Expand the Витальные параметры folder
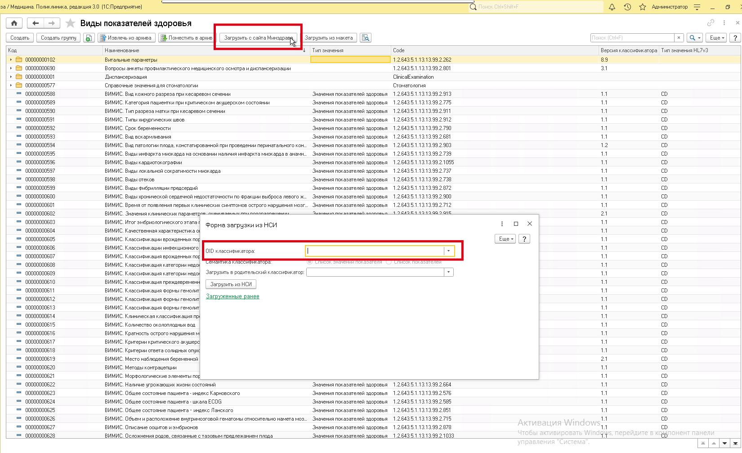The image size is (742, 453). [x=11, y=59]
